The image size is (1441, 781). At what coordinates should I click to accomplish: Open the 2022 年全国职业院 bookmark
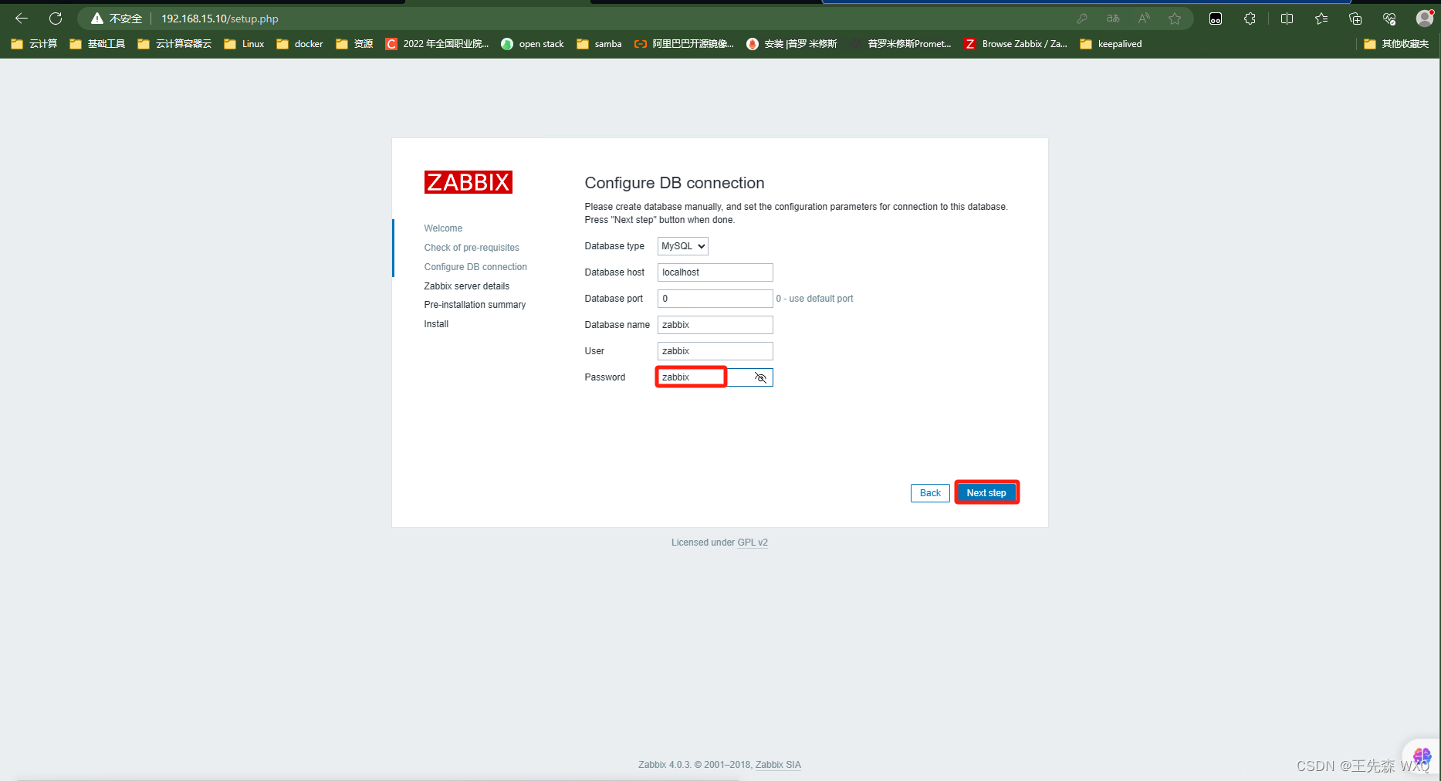tap(437, 44)
